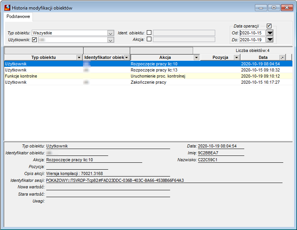Image resolution: width=297 pixels, height=230 pixels.
Task: Open the Od date picker arrow
Action: [x=270, y=33]
